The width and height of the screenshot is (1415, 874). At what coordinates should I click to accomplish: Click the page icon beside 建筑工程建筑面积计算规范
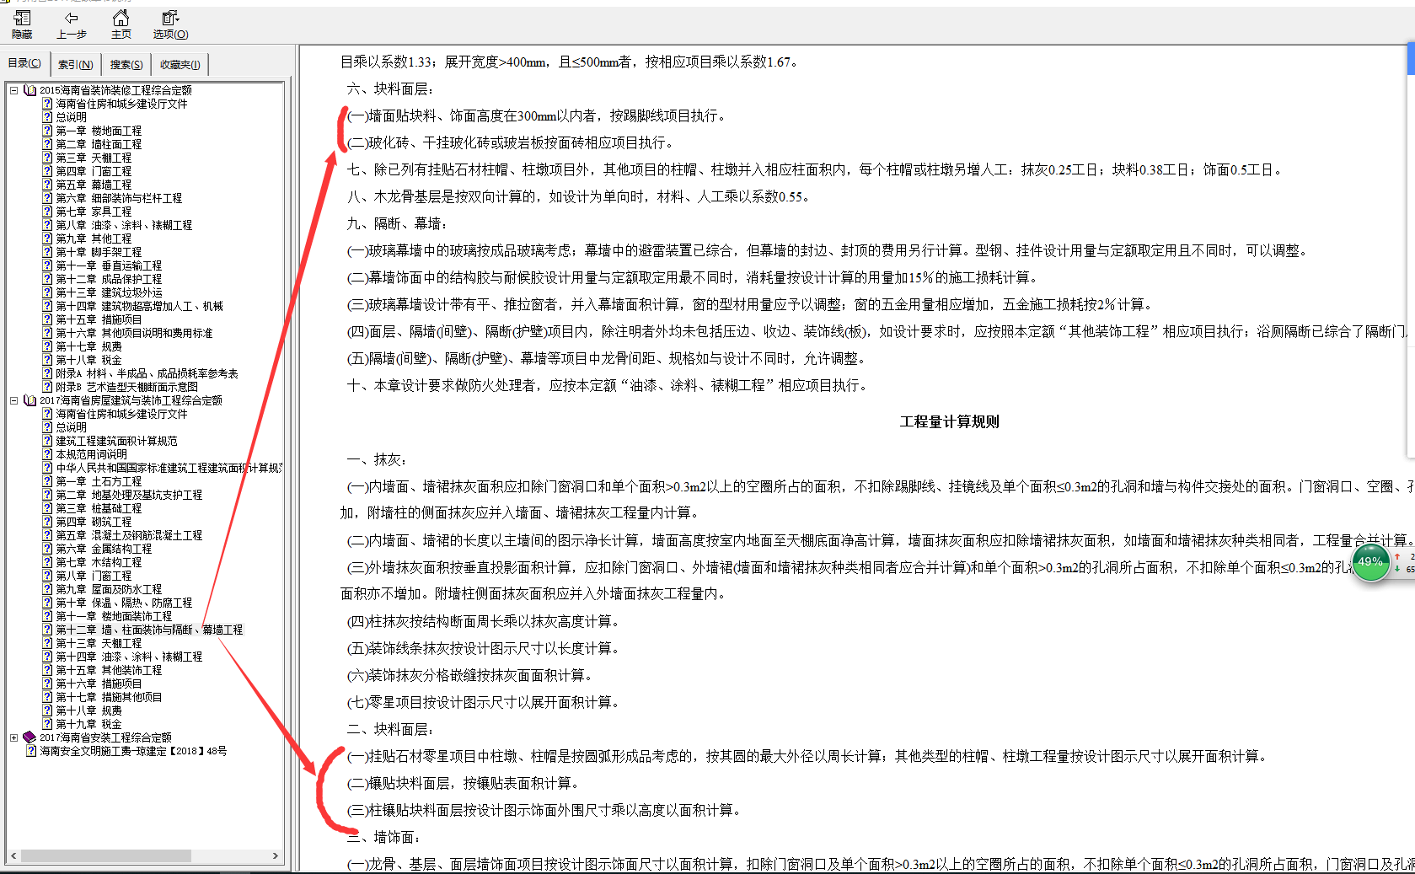click(x=48, y=441)
